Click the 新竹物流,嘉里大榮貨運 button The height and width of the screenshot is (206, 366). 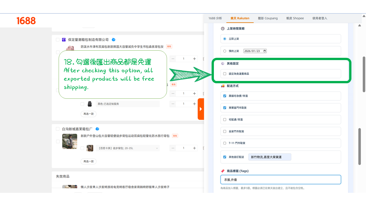pyautogui.click(x=269, y=157)
